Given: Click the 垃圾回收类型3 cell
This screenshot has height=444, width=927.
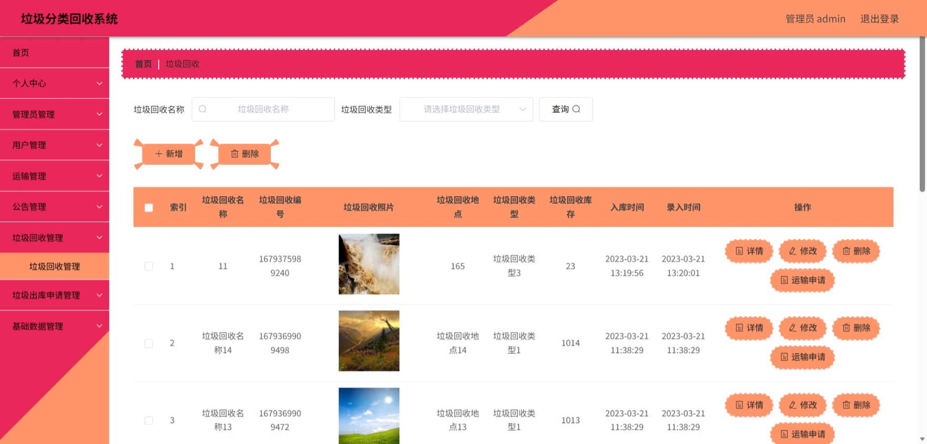Looking at the screenshot, I should (x=514, y=266).
